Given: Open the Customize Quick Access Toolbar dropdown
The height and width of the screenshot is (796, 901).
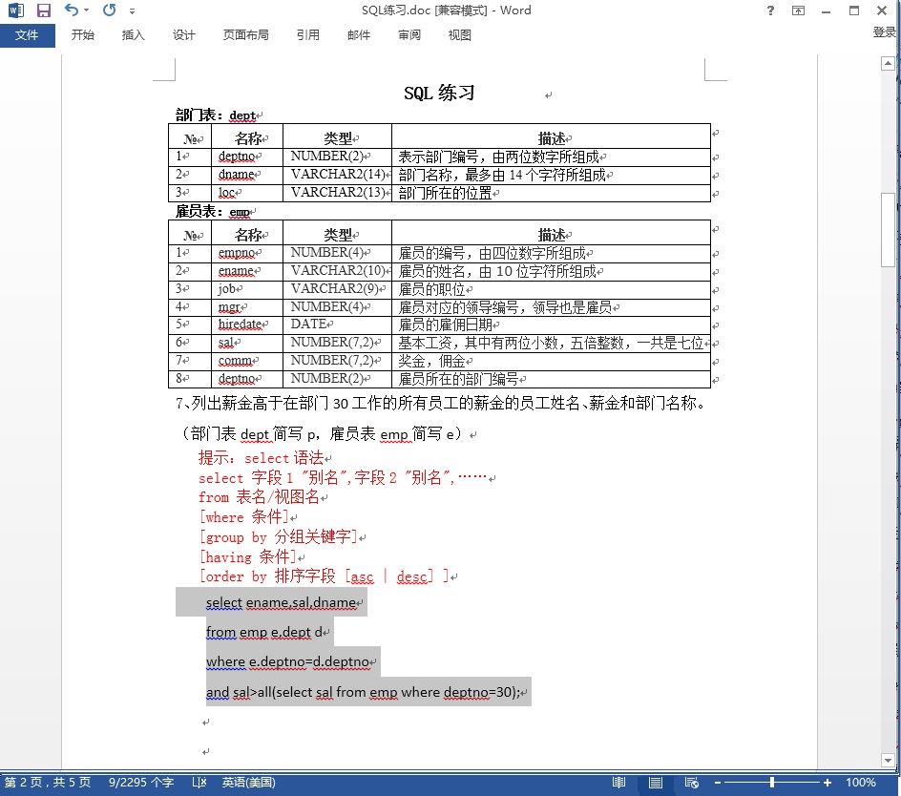Looking at the screenshot, I should 132,10.
